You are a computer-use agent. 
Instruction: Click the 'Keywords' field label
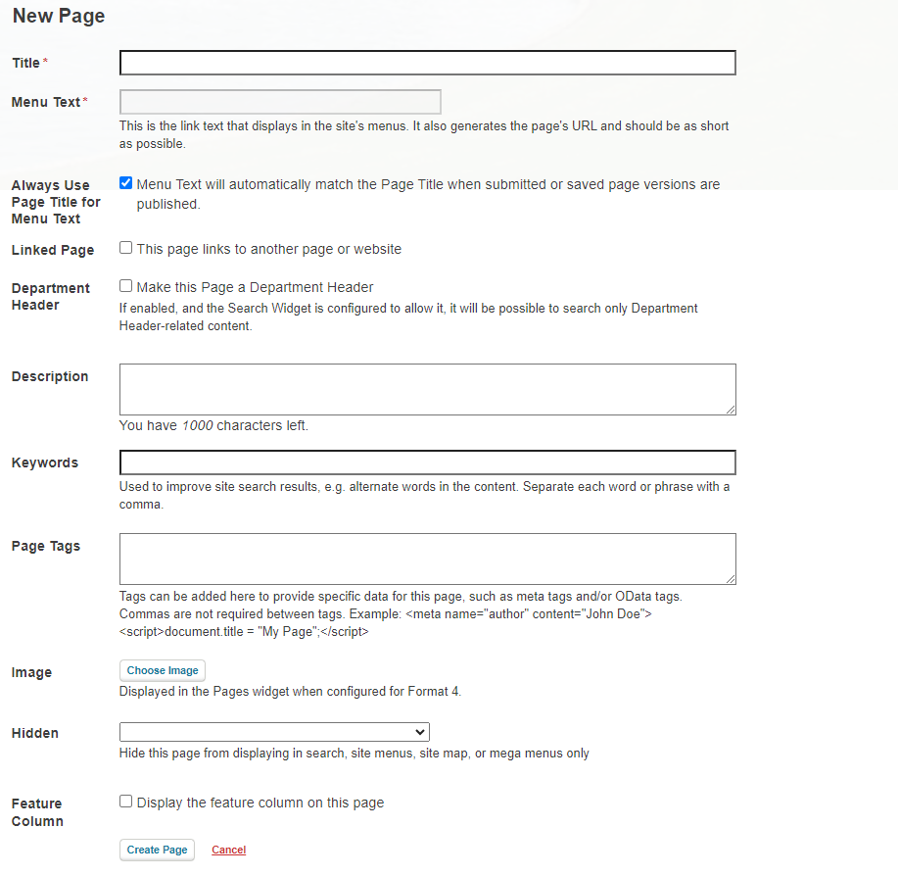coord(45,462)
